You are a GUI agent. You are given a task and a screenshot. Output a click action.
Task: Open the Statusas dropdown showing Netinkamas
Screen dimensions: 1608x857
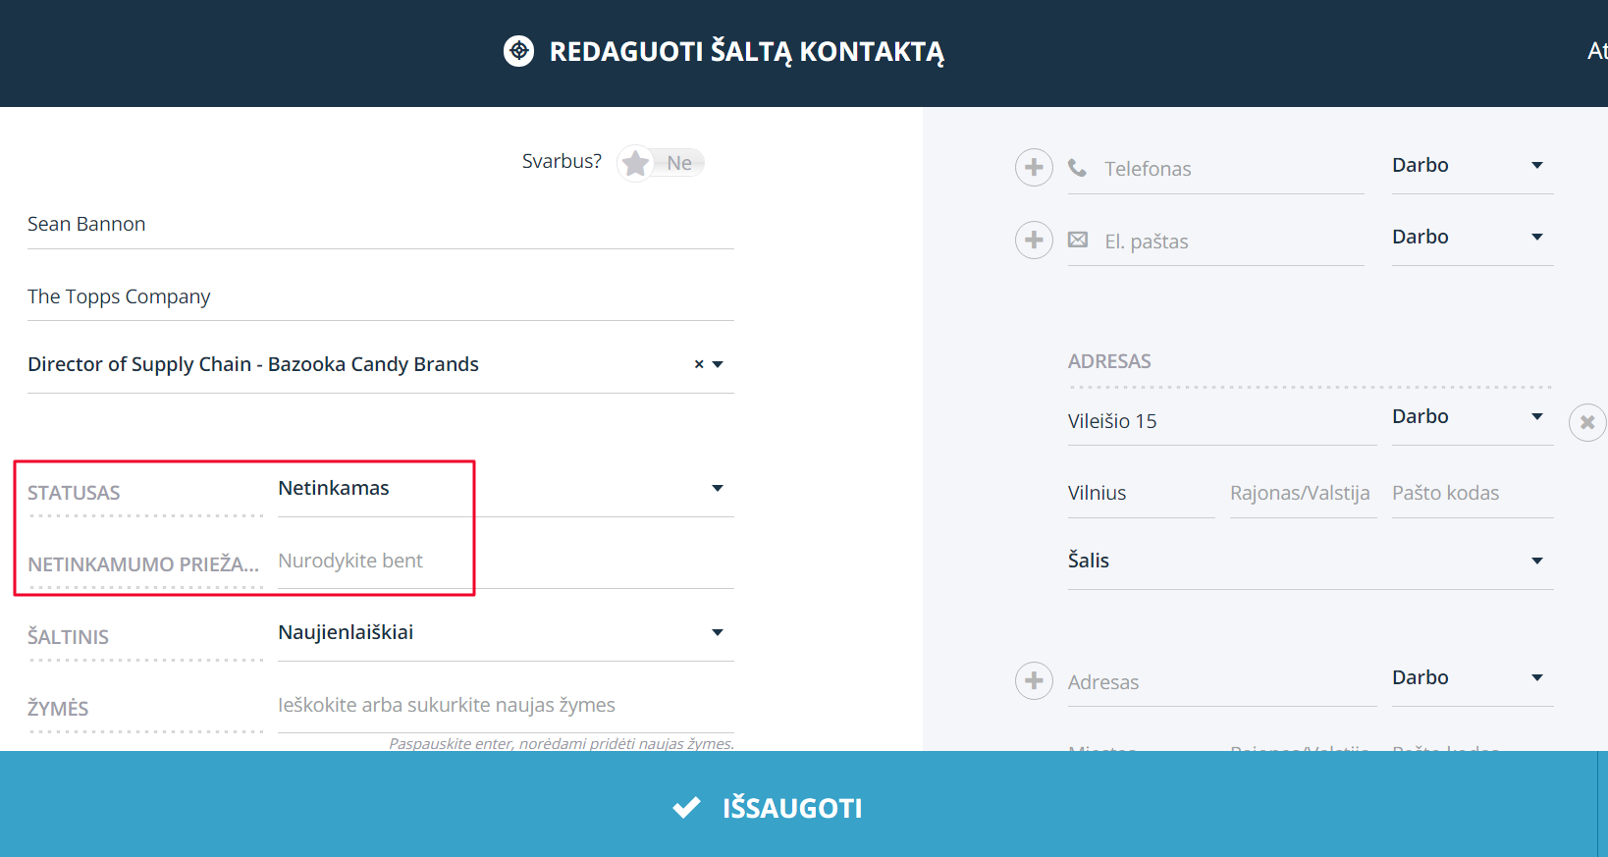point(506,489)
